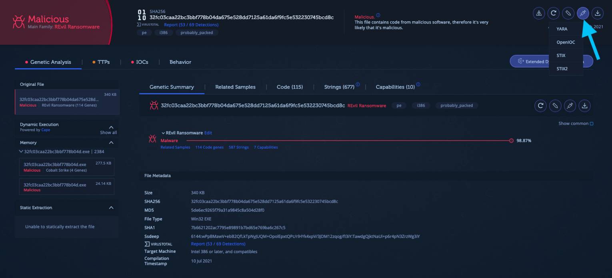
Task: Click the highlighted syringe vaccine icon in header
Action: (x=583, y=13)
